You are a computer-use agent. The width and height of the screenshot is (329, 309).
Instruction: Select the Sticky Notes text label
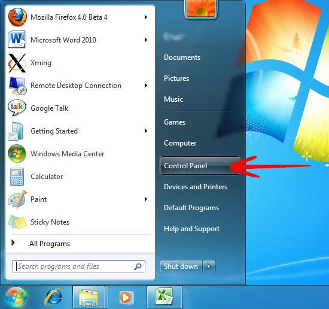50,222
